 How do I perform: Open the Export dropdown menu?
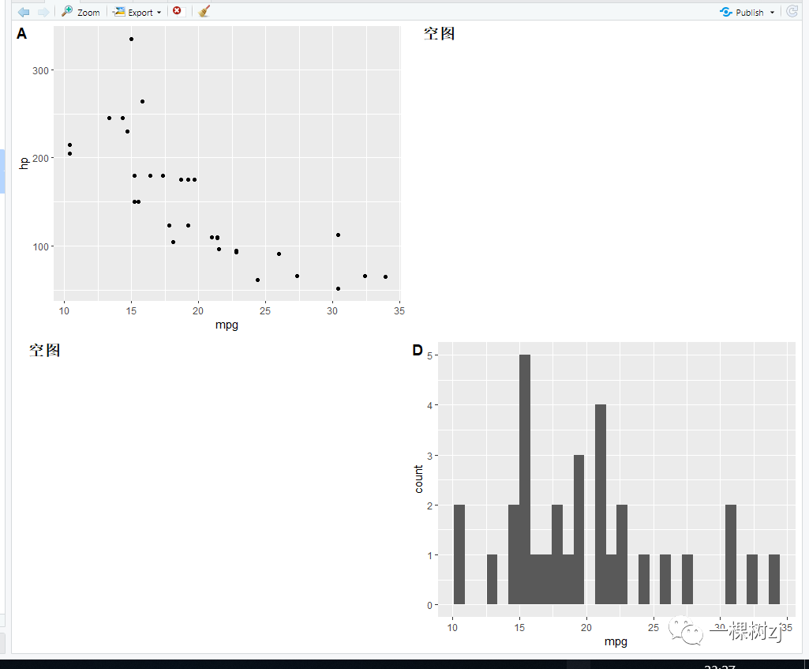tap(137, 12)
